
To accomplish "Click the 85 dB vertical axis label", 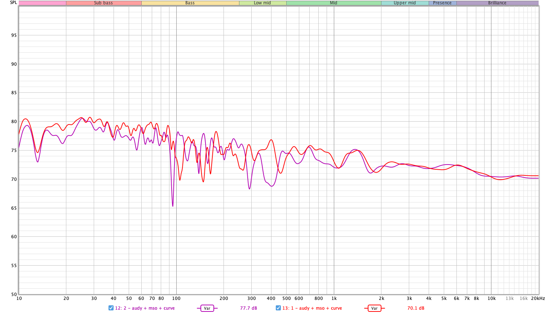I will tap(14, 93).
